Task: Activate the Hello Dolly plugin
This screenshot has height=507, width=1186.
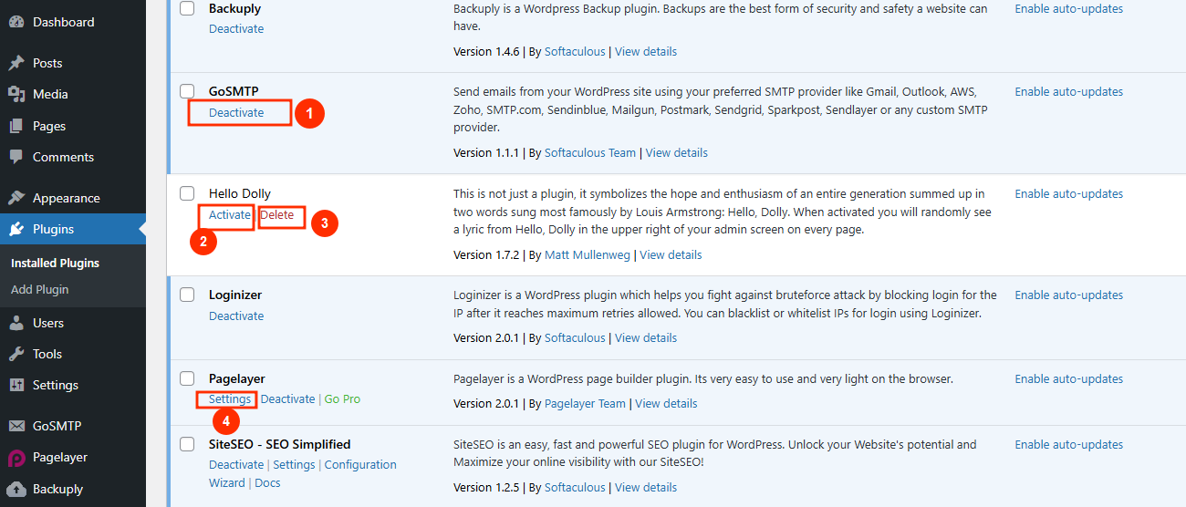Action: click(x=230, y=215)
